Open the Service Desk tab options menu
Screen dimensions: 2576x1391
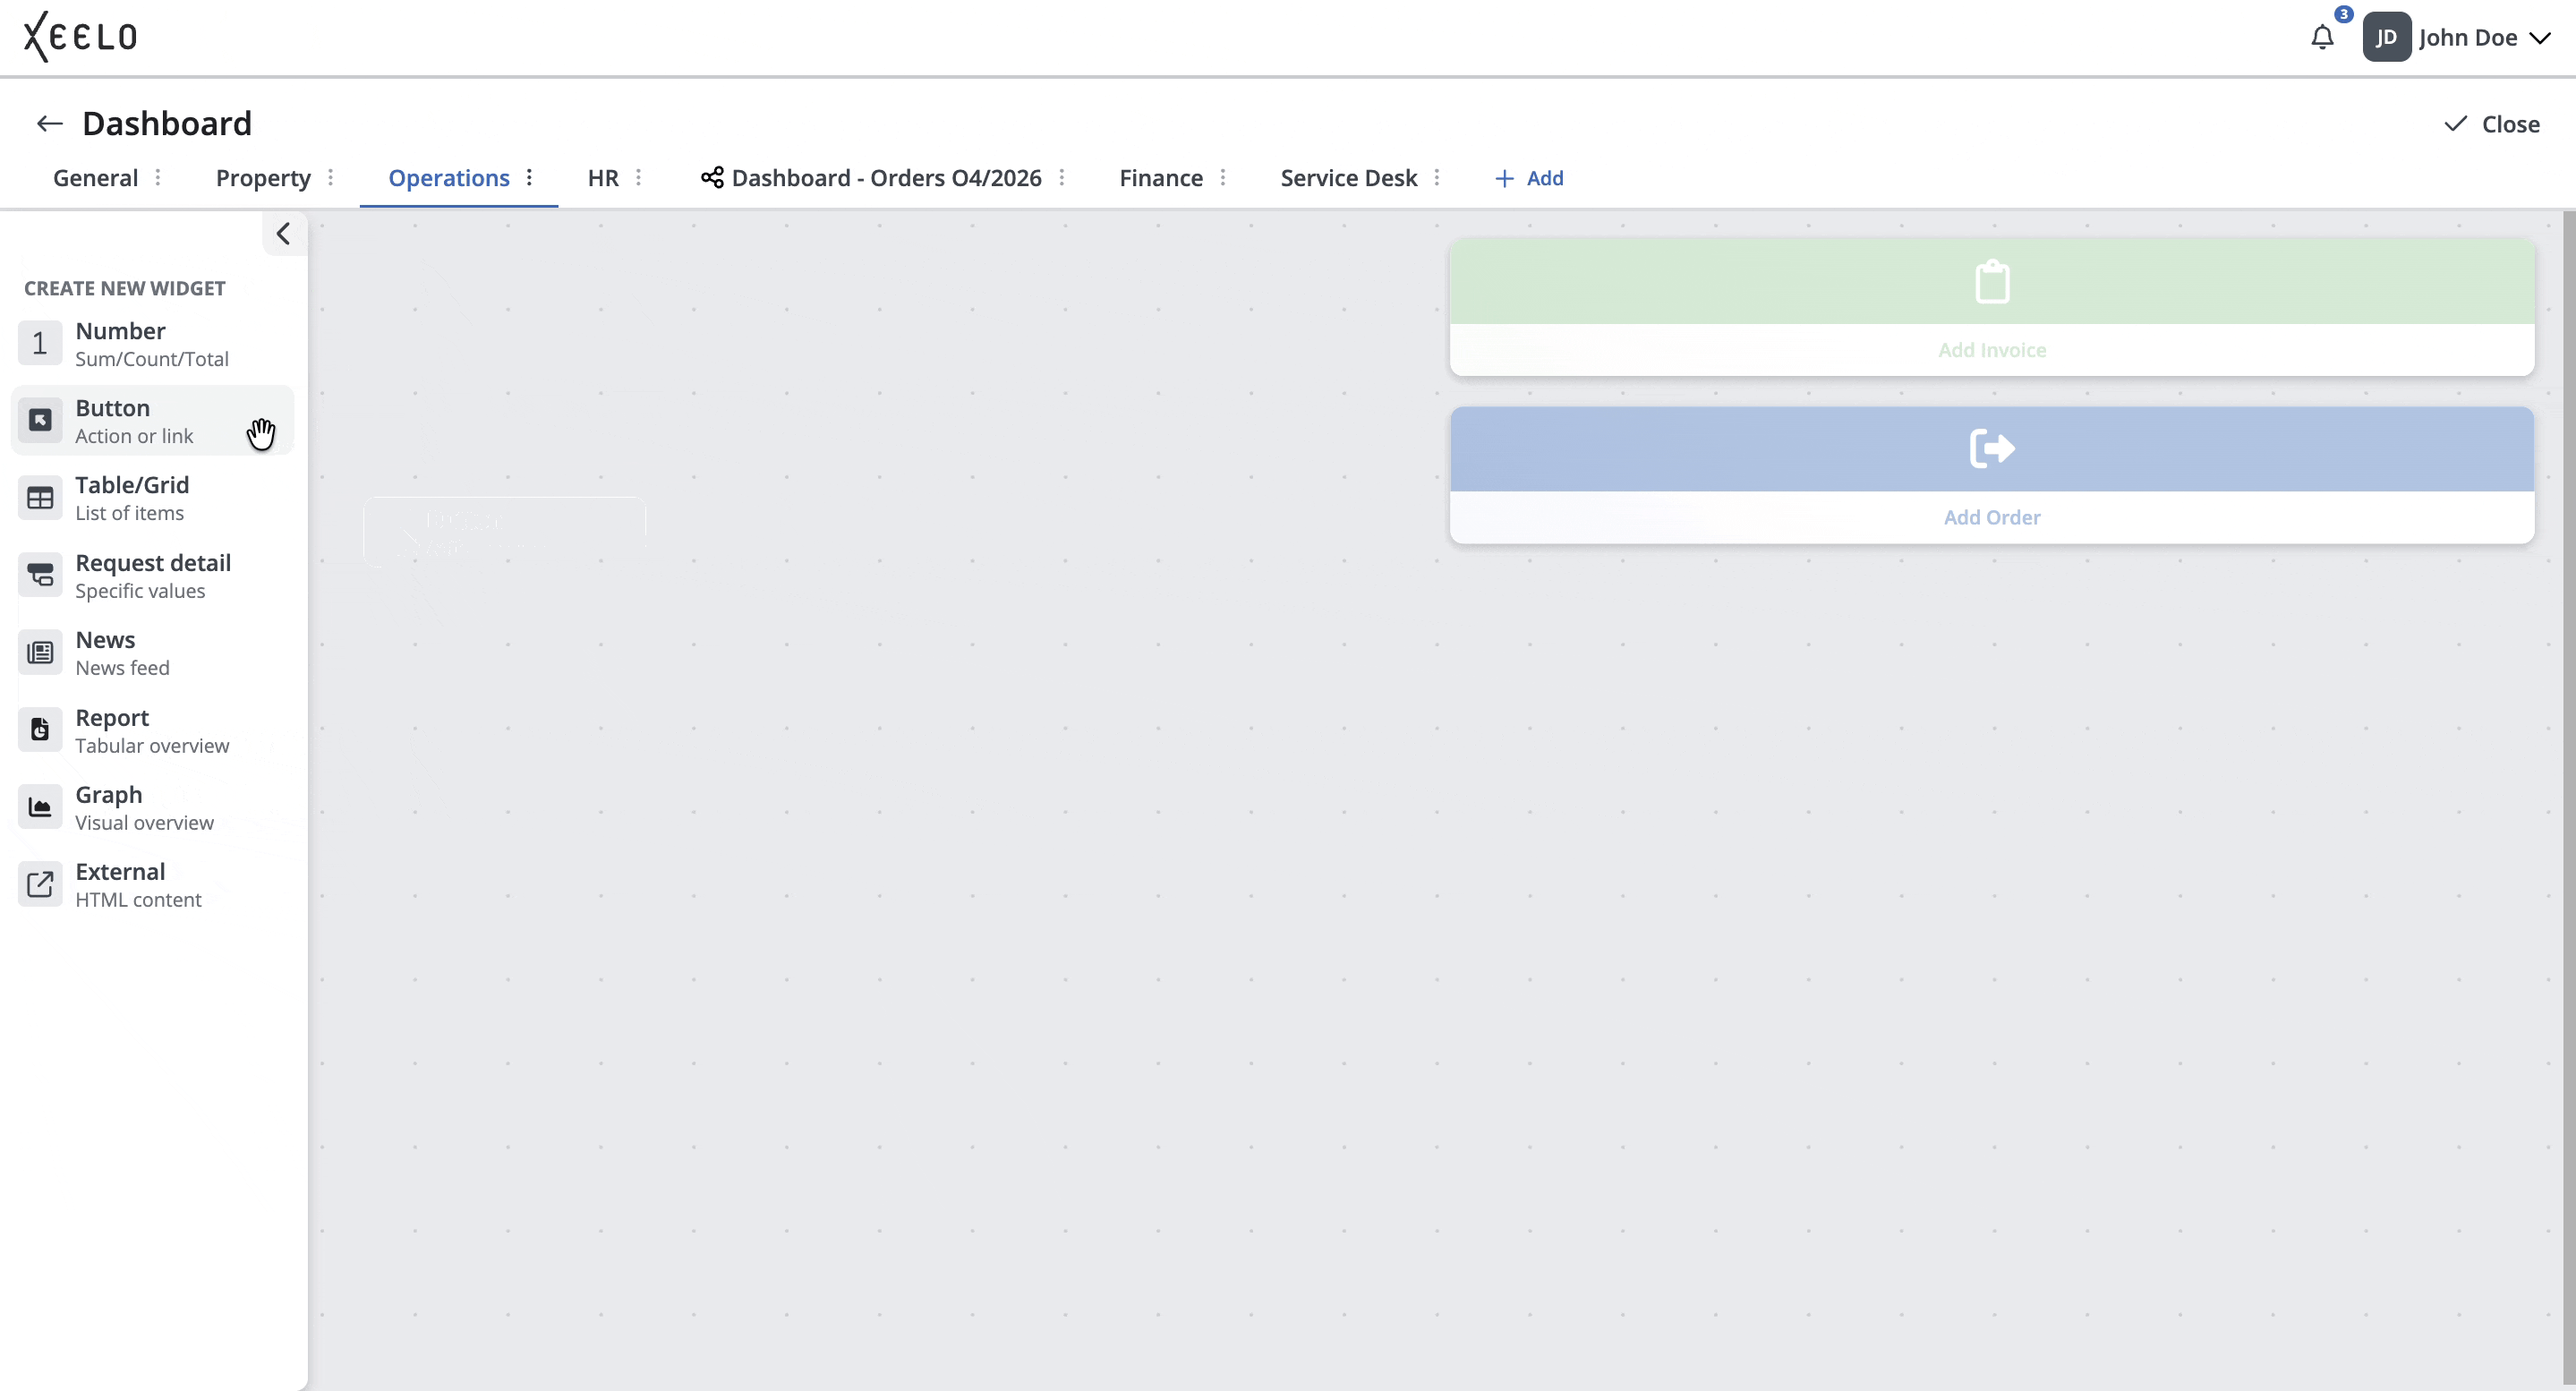(x=1436, y=178)
